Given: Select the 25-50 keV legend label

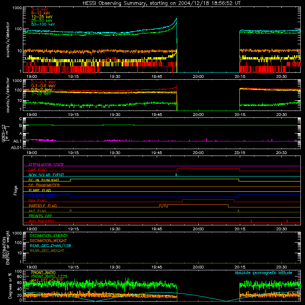Looking at the screenshot, I should [42, 21].
